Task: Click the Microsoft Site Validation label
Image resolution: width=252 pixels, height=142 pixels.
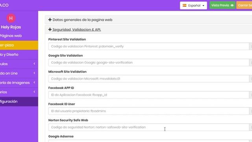Action: pyautogui.click(x=67, y=72)
